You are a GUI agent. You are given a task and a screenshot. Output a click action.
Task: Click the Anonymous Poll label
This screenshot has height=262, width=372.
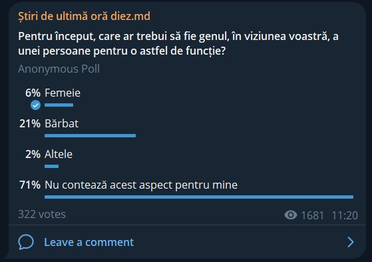tap(59, 69)
